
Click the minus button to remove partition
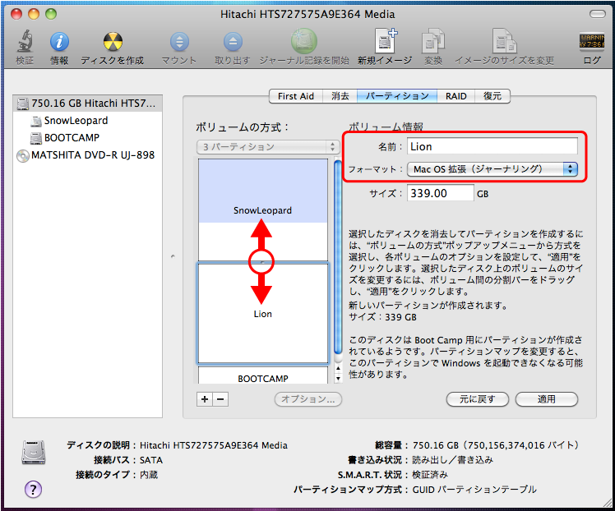coord(220,399)
